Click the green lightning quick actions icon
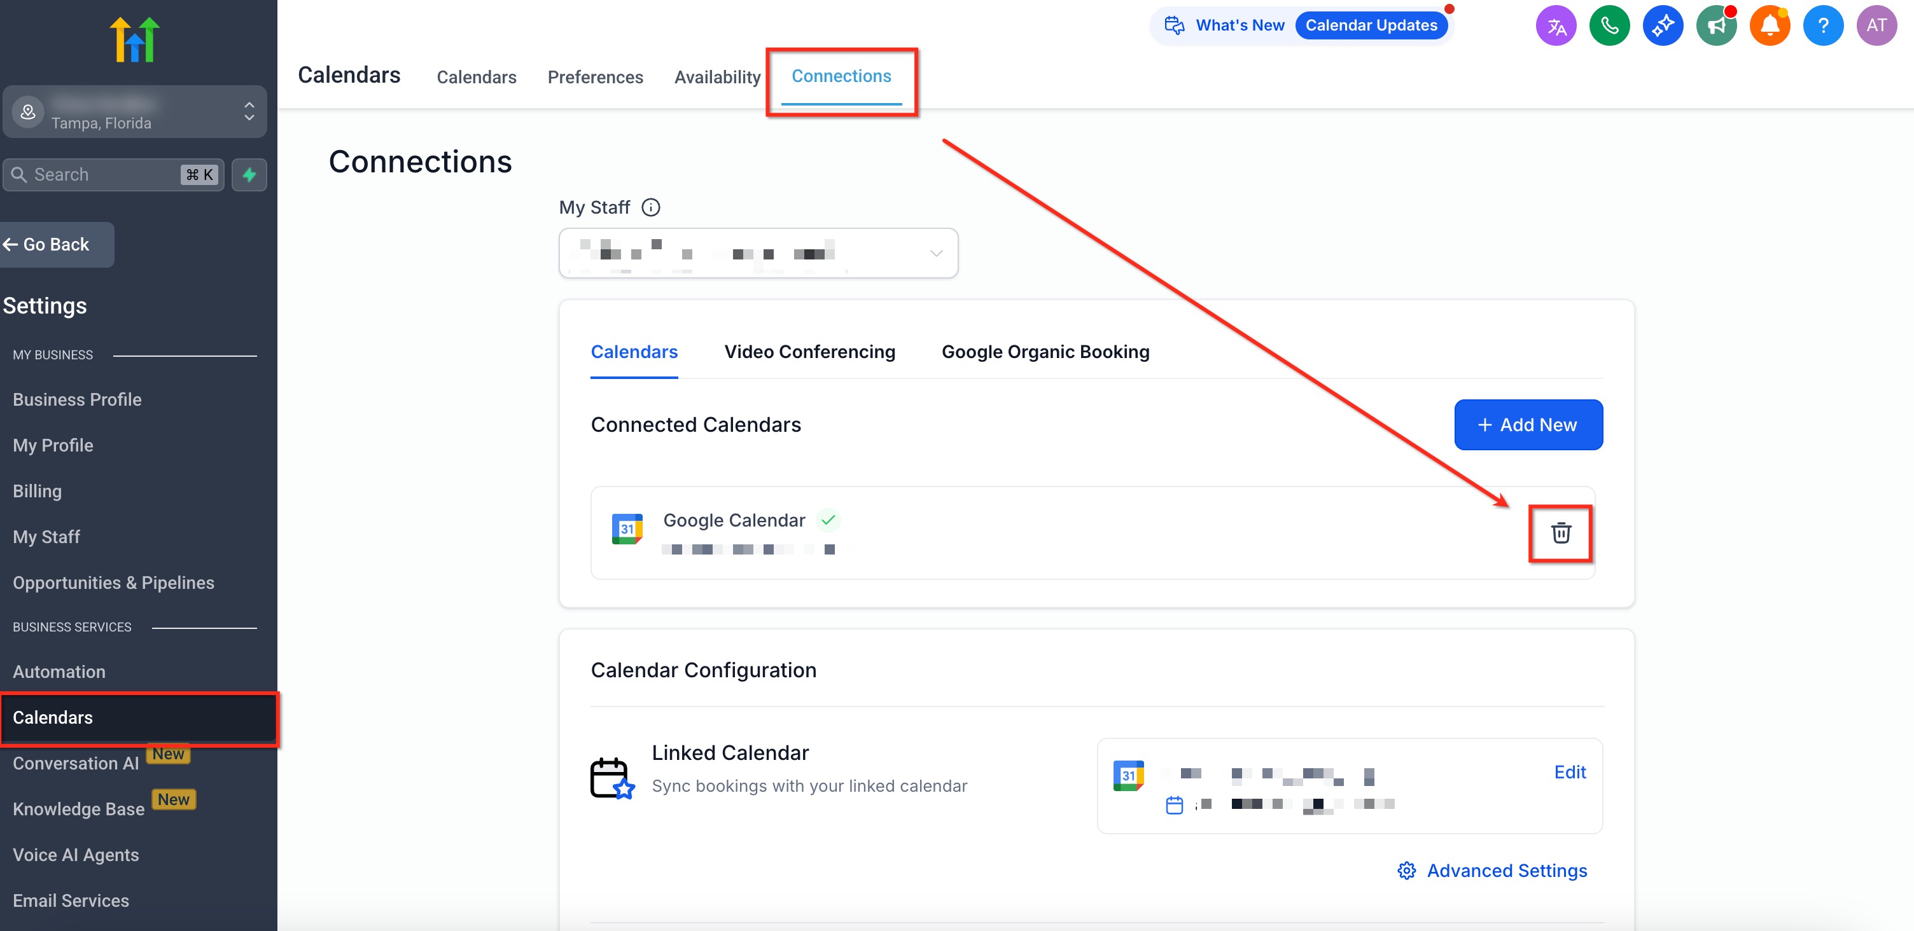The image size is (1914, 931). [x=249, y=176]
